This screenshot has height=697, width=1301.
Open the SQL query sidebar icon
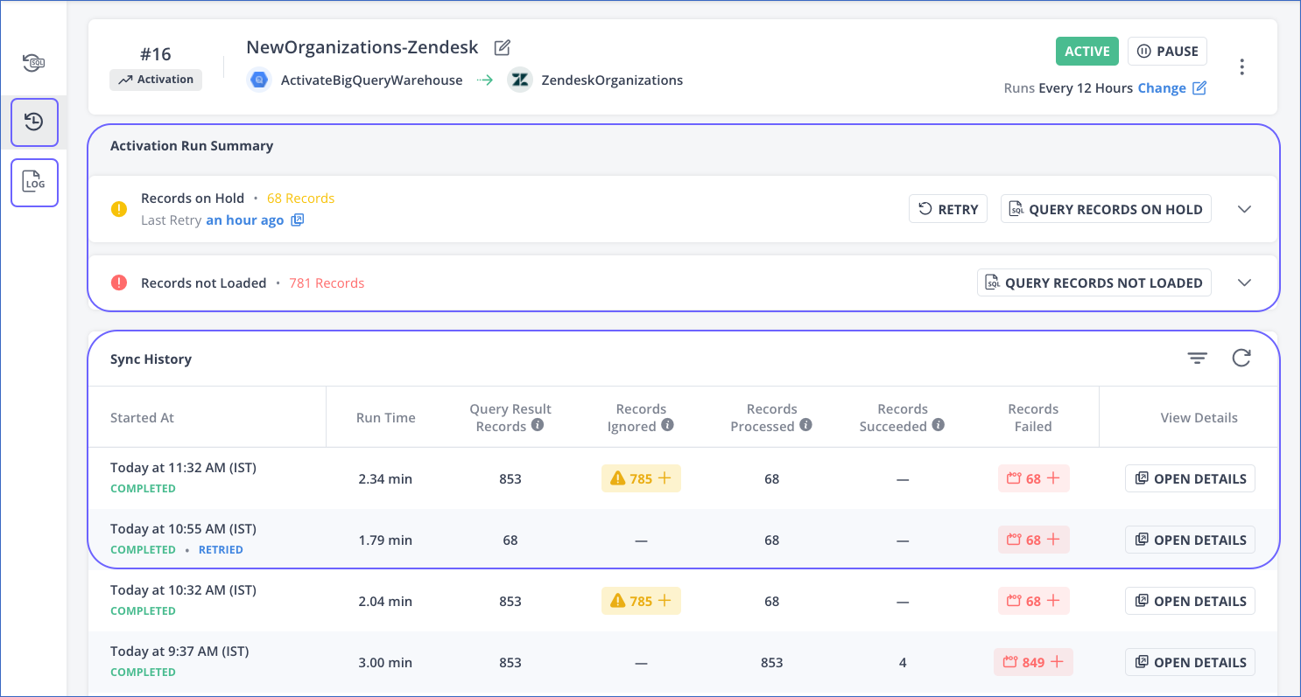[x=33, y=63]
